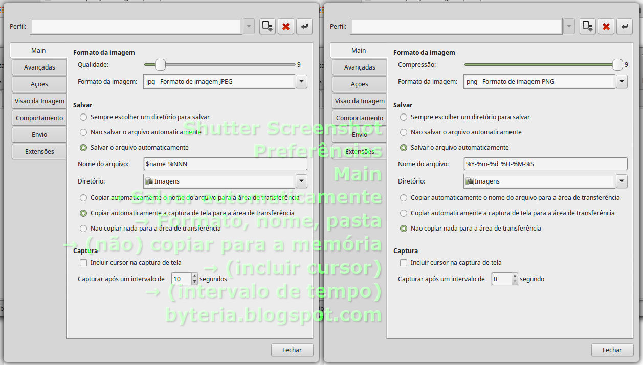
Task: Open the 'Formato da imagem' JPEG format dropdown
Action: (x=301, y=81)
